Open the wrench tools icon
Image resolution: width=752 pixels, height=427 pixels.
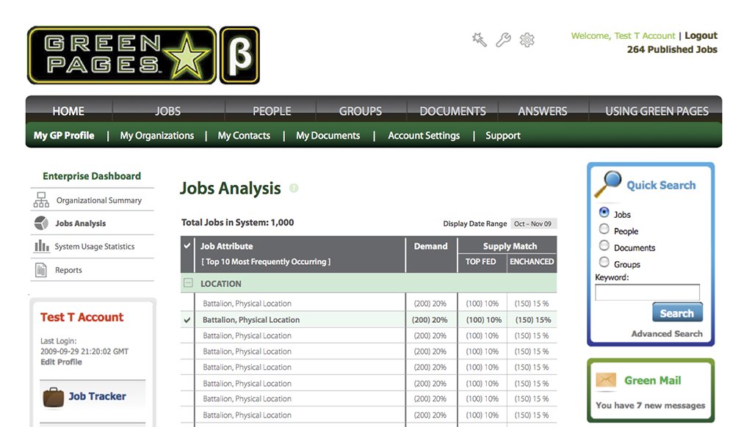[503, 40]
